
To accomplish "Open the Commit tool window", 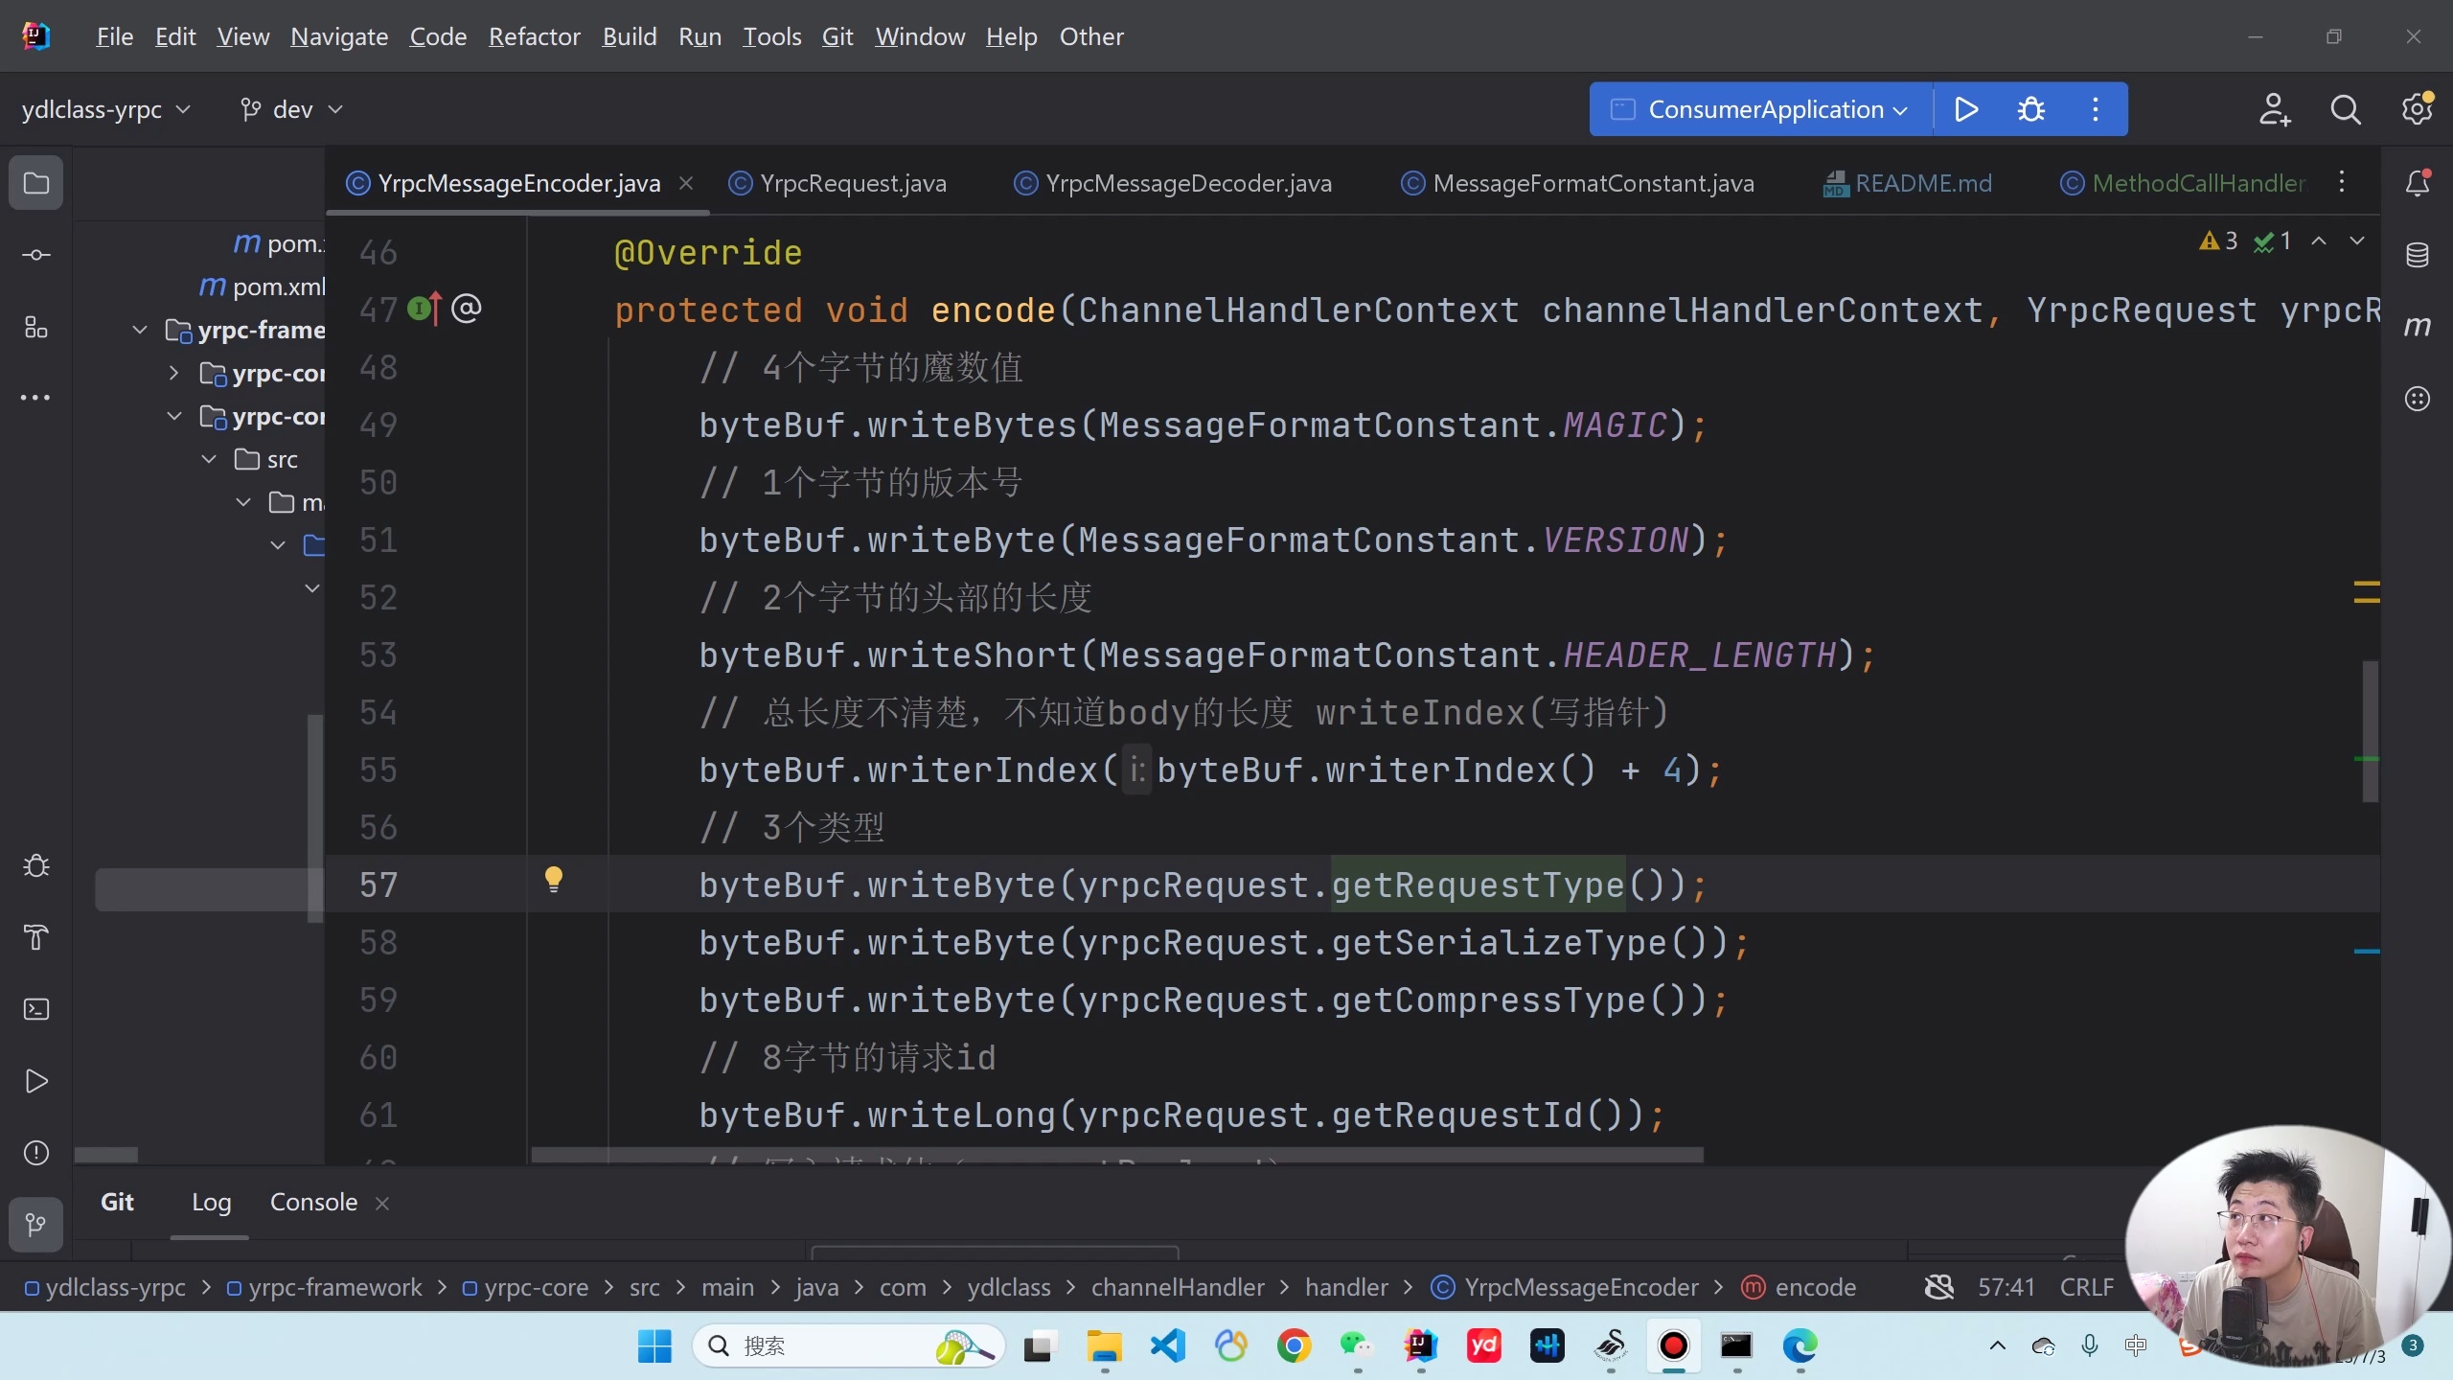I will point(36,255).
